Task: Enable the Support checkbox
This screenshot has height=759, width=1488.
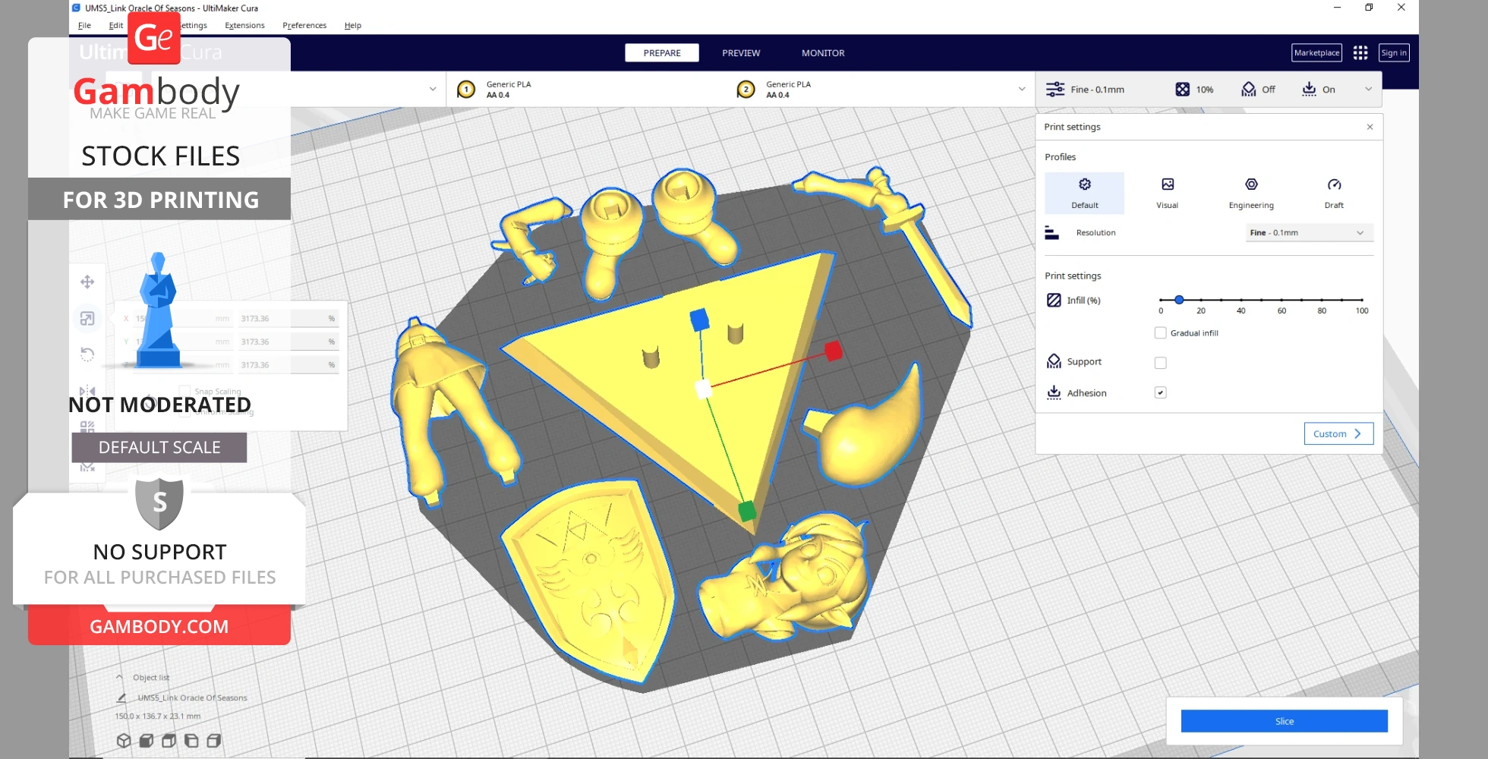Action: point(1160,363)
